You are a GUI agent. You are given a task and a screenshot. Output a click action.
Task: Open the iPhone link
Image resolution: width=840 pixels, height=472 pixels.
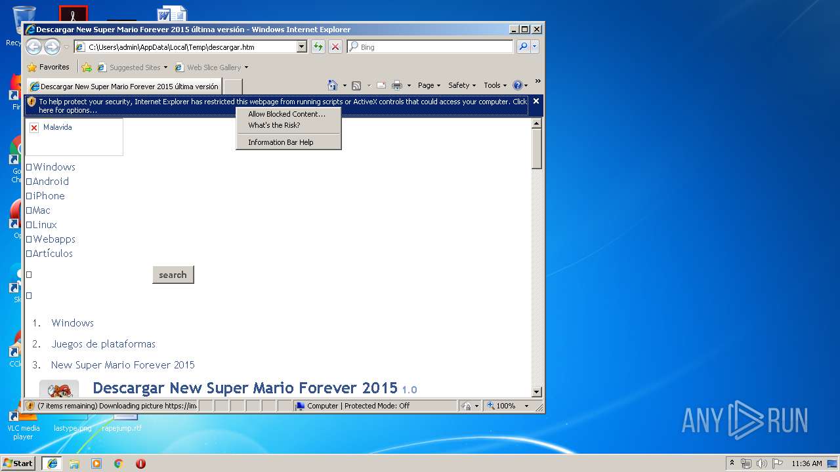tap(49, 196)
